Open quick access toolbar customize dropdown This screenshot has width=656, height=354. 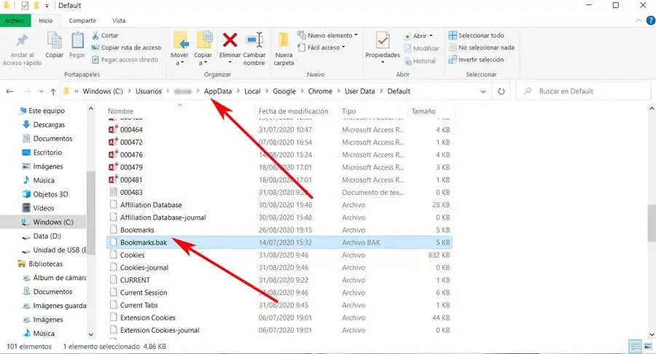(x=47, y=6)
